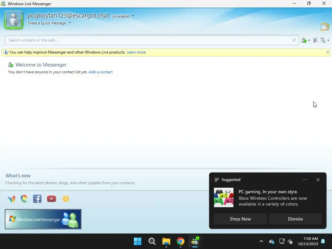Open the sun weather tab icon
Image resolution: width=332 pixels, height=249 pixels.
(x=66, y=199)
